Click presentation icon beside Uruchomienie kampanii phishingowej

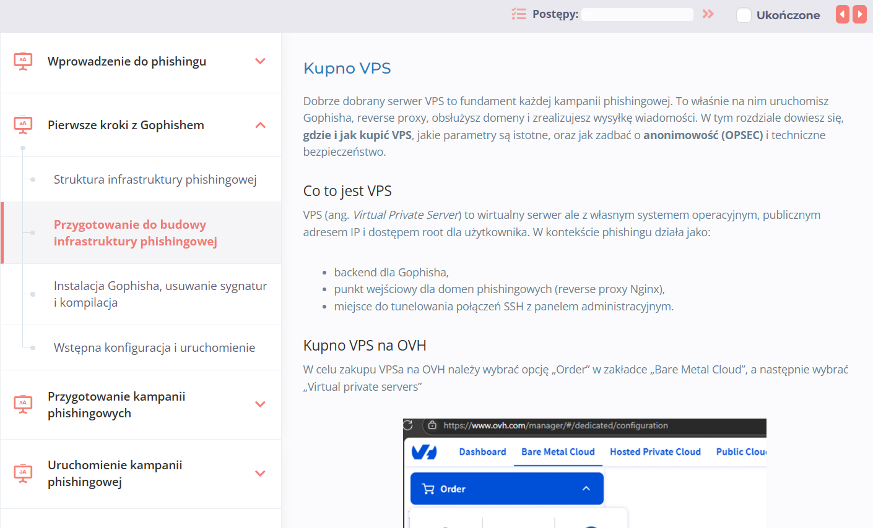[x=23, y=474]
